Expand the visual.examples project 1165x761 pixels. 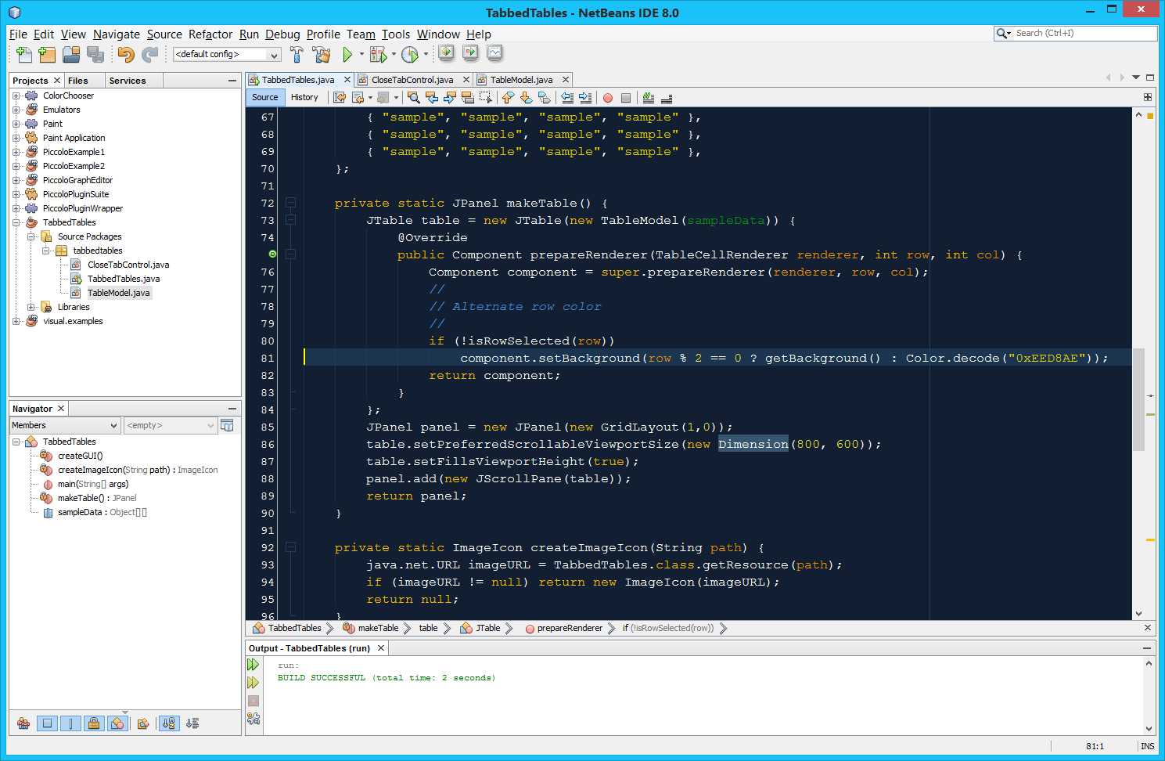click(x=16, y=321)
